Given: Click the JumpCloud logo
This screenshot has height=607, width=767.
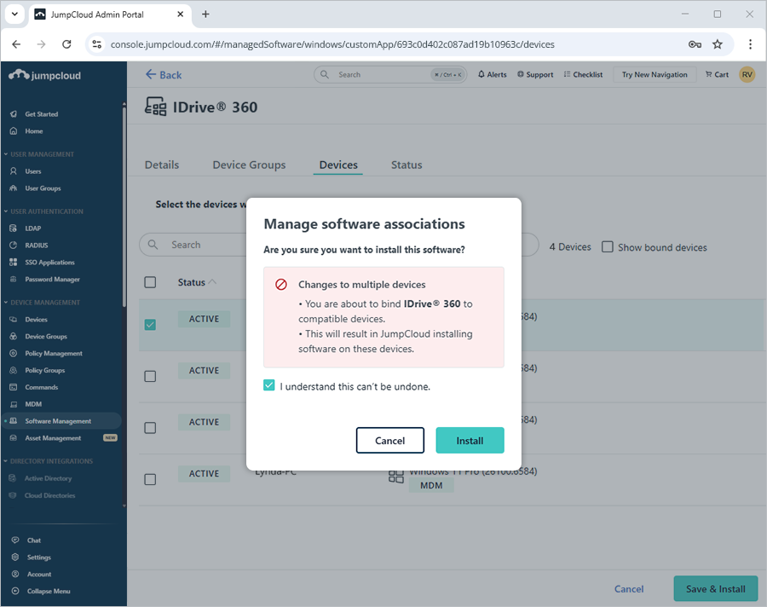Looking at the screenshot, I should [x=44, y=75].
